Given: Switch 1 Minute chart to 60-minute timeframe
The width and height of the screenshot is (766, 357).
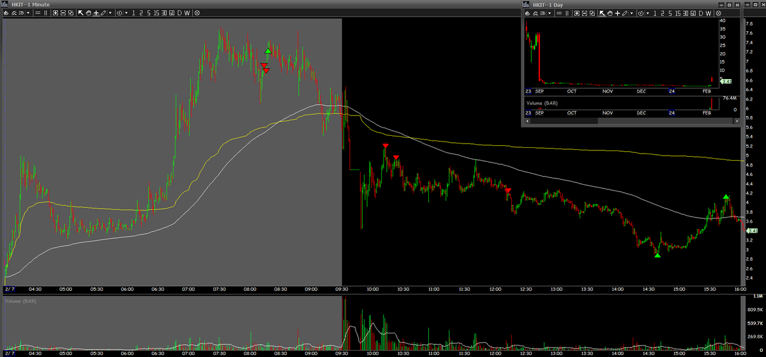Looking at the screenshot, I should click(x=172, y=13).
